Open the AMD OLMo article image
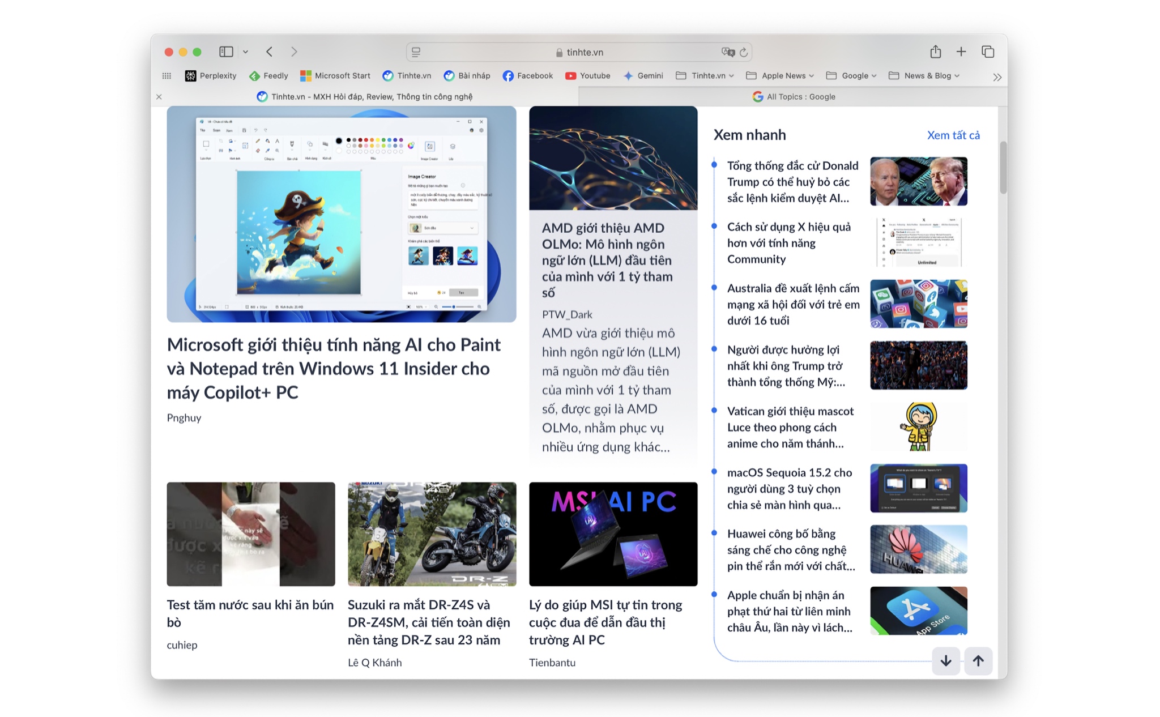Viewport: 1160px width, 717px height. (613, 158)
